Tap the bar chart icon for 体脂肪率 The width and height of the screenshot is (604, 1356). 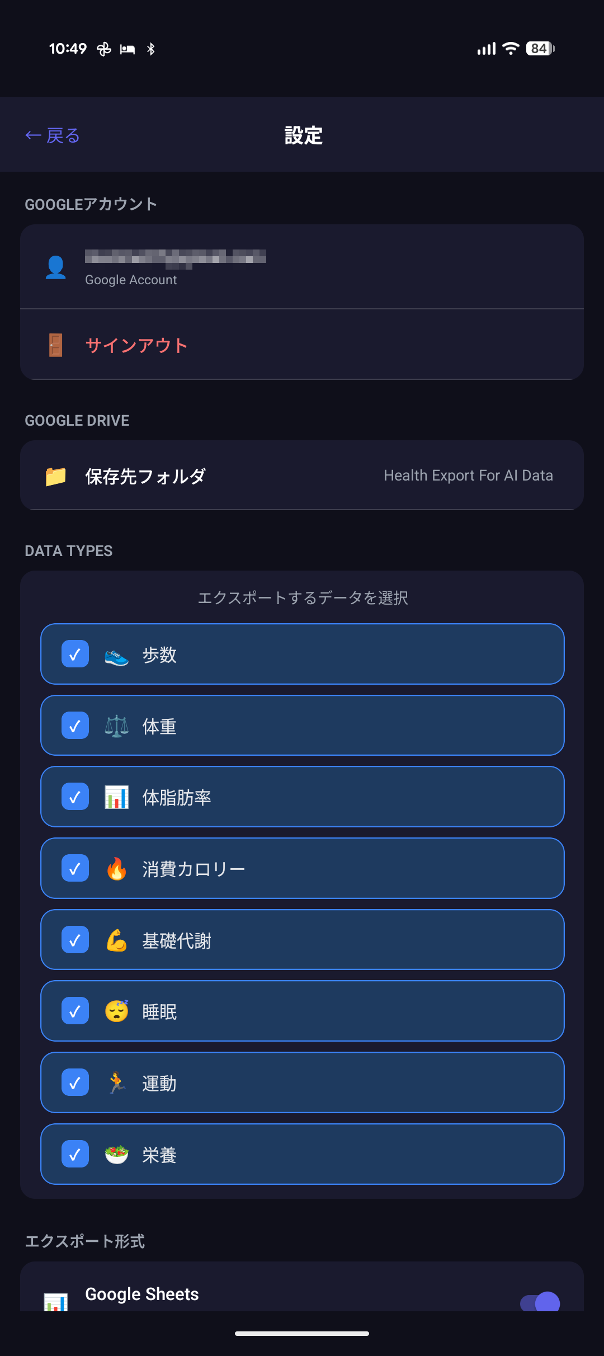coord(116,798)
